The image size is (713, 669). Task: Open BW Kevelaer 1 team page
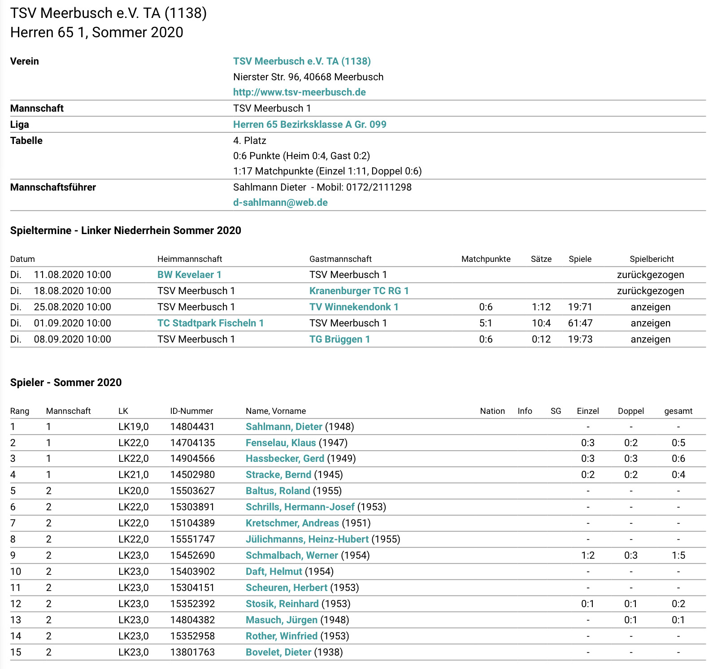[189, 274]
